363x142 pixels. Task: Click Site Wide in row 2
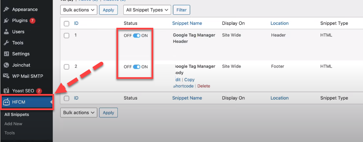pos(231,67)
